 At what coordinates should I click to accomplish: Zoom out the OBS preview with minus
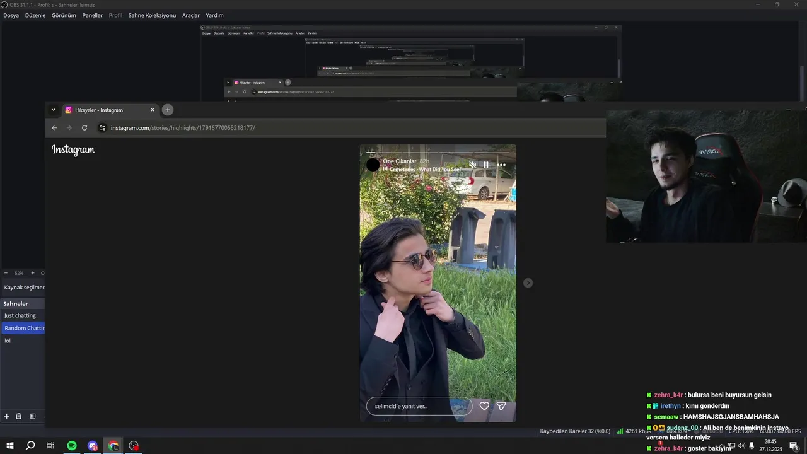(6, 273)
